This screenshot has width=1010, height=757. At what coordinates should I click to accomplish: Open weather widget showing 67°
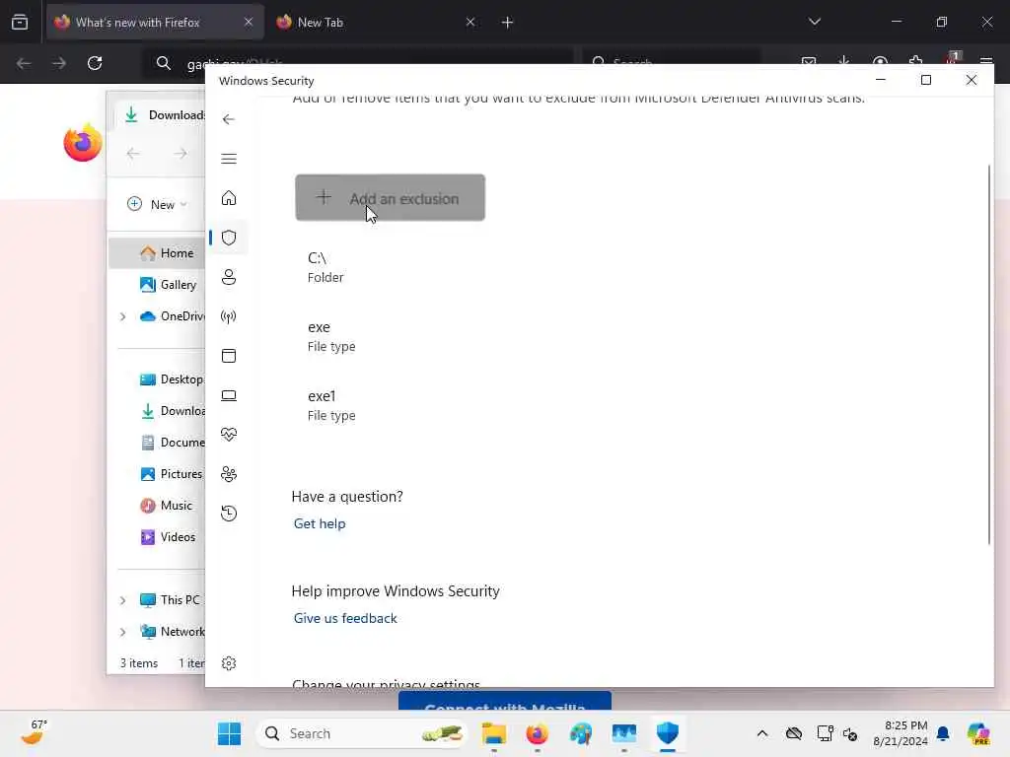coord(35,733)
